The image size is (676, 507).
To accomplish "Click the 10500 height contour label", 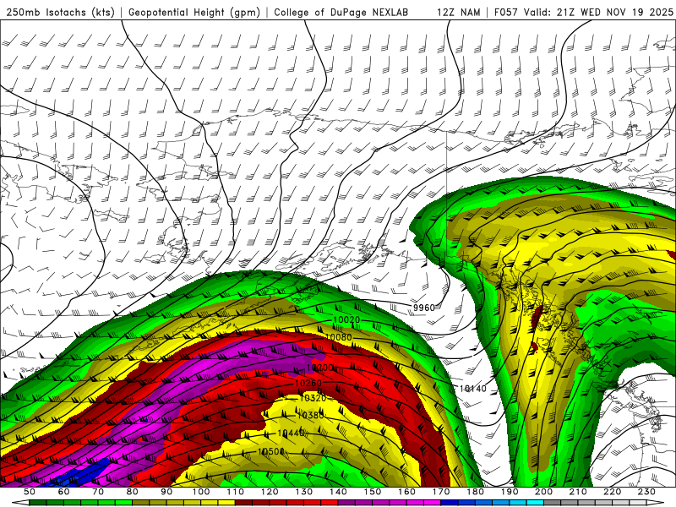I will pos(271,451).
